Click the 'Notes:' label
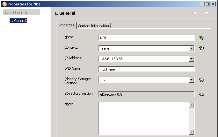 (x=69, y=104)
